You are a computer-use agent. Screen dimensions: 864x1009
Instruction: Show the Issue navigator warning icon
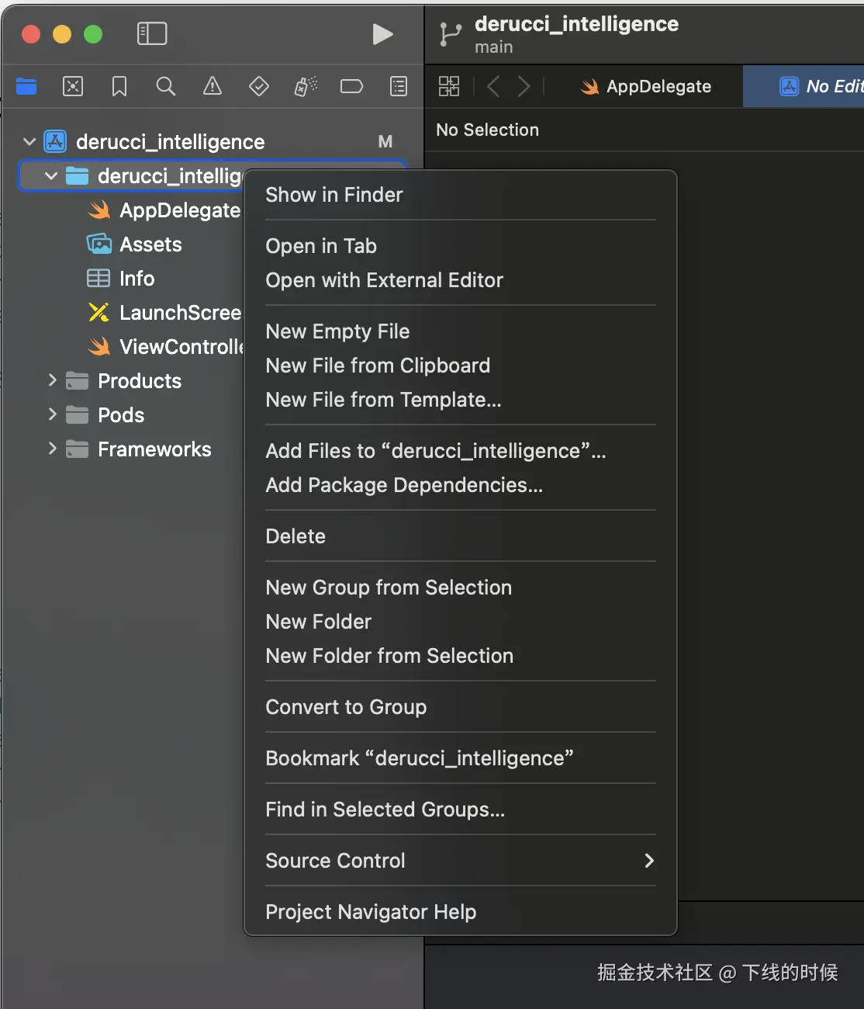click(212, 86)
